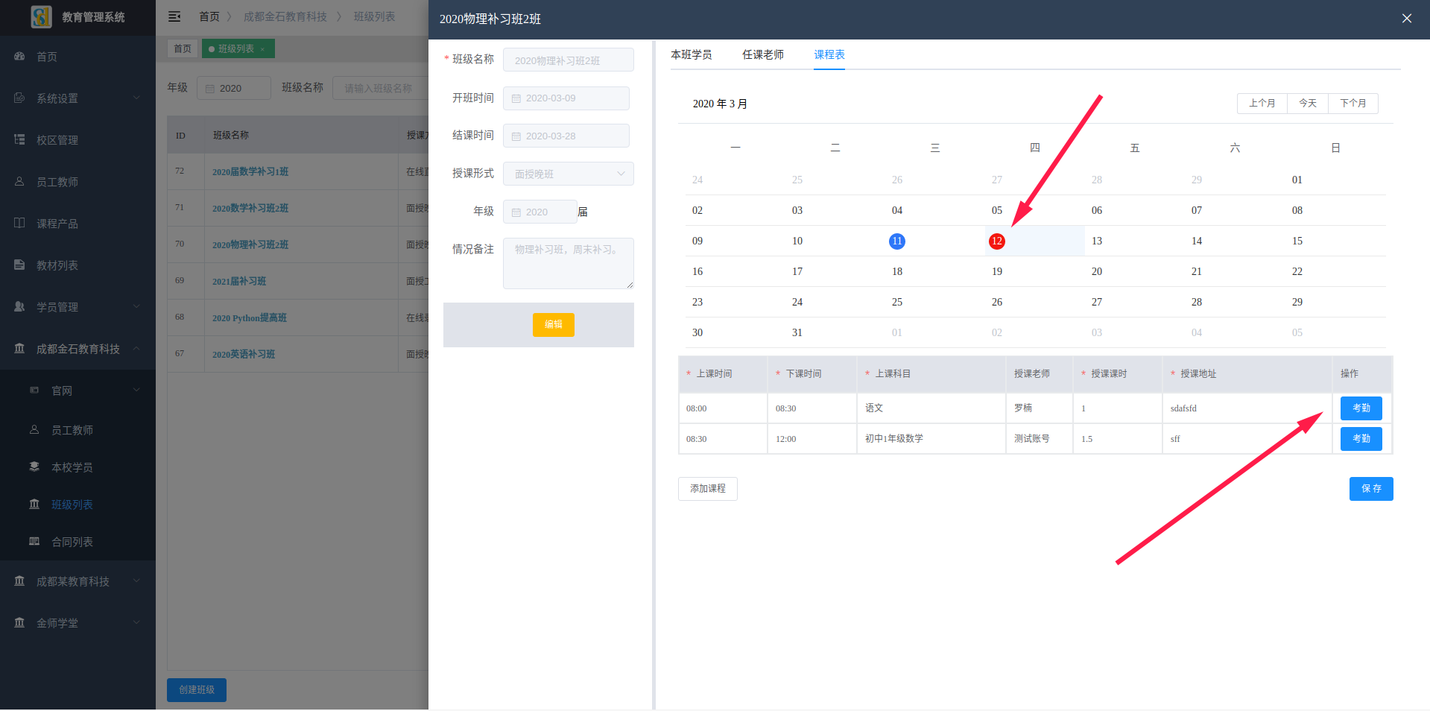Click the 成都某教育科技 institution icon
The image size is (1430, 711).
point(20,581)
